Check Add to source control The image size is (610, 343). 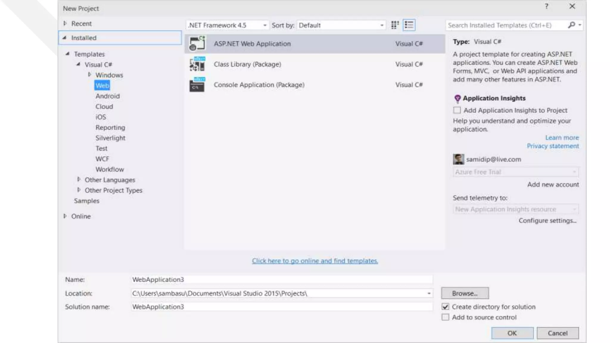pyautogui.click(x=445, y=317)
